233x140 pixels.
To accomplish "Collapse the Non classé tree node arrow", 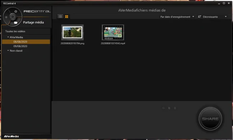I will [x=8, y=50].
